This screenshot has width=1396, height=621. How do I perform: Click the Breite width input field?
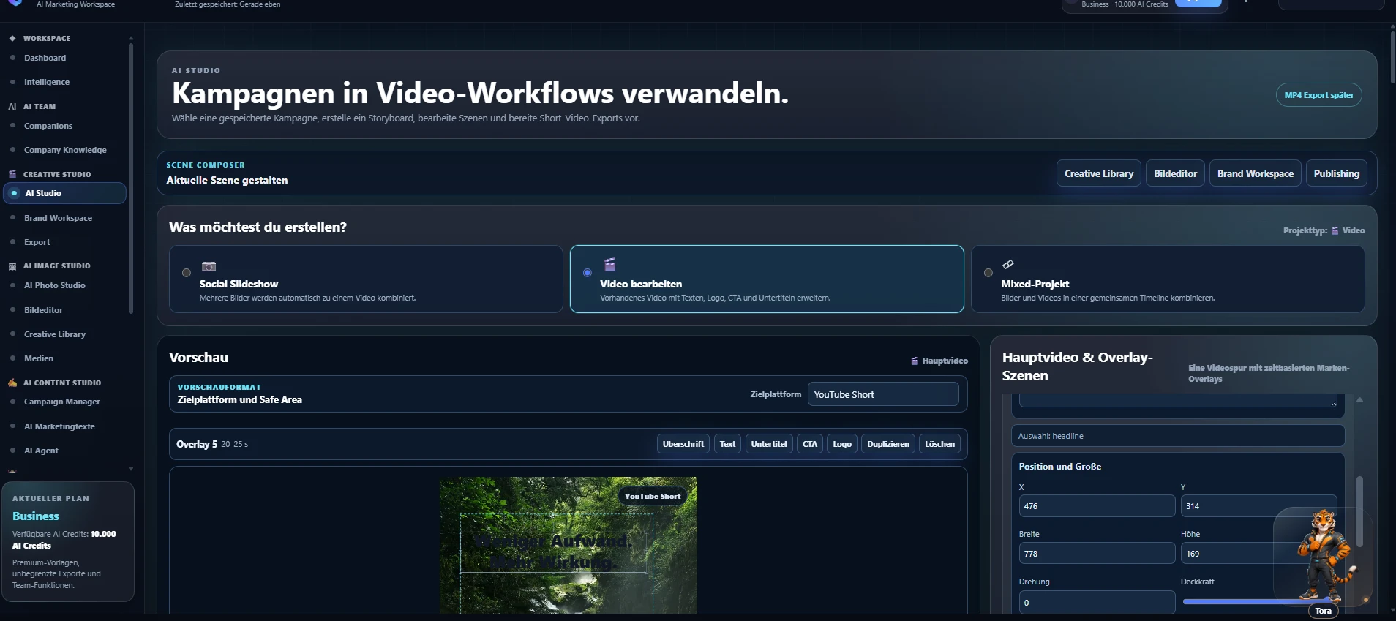click(x=1097, y=554)
